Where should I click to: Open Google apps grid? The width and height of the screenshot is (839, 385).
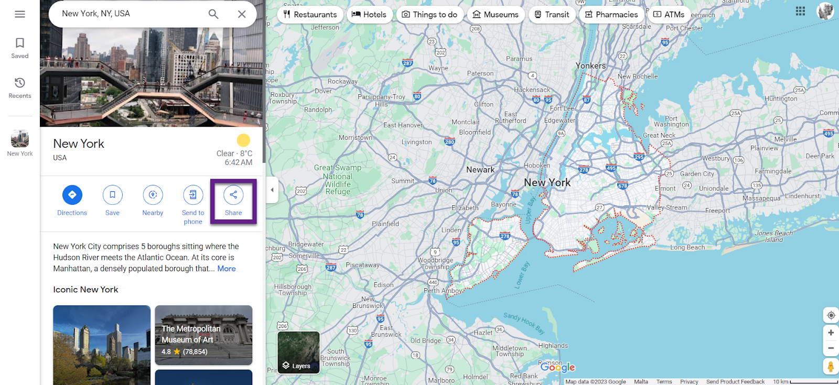point(800,11)
